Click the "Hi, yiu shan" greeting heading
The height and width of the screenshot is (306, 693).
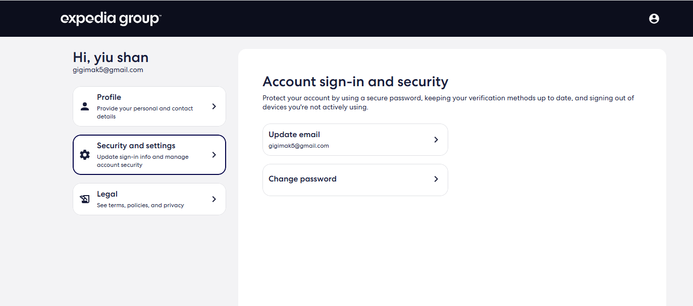(x=111, y=57)
